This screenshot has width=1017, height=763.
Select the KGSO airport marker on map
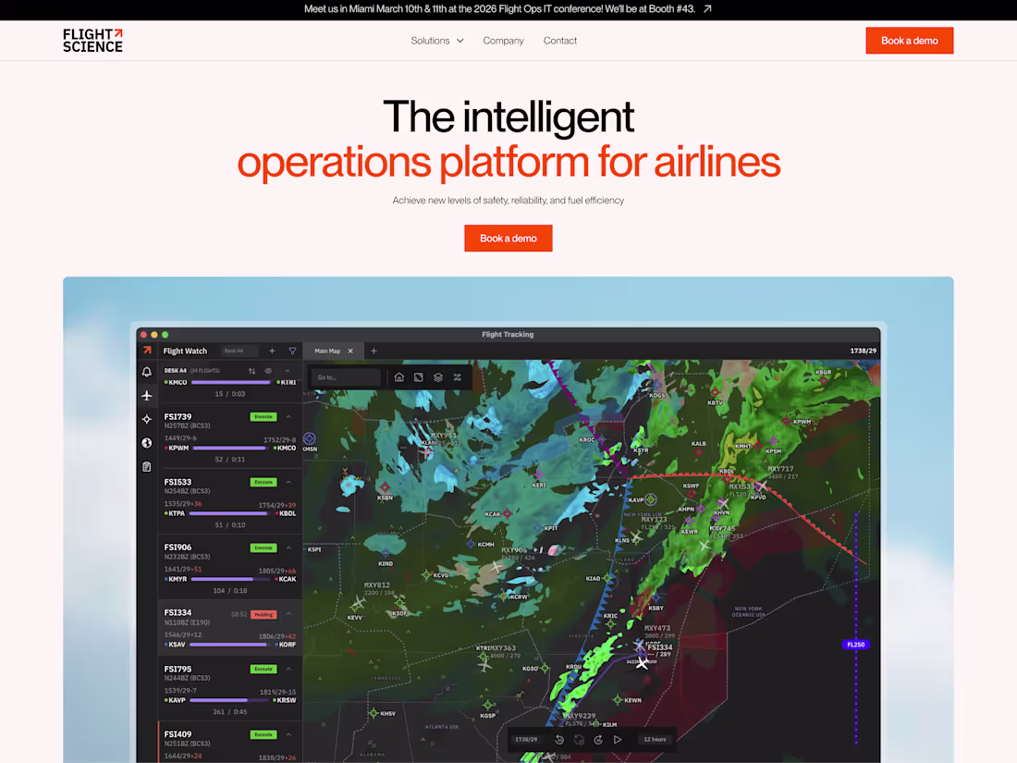pos(545,668)
